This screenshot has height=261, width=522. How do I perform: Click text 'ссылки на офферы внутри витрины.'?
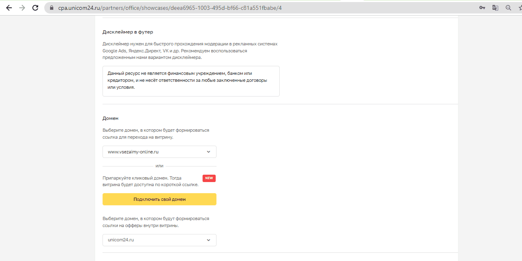click(x=141, y=225)
